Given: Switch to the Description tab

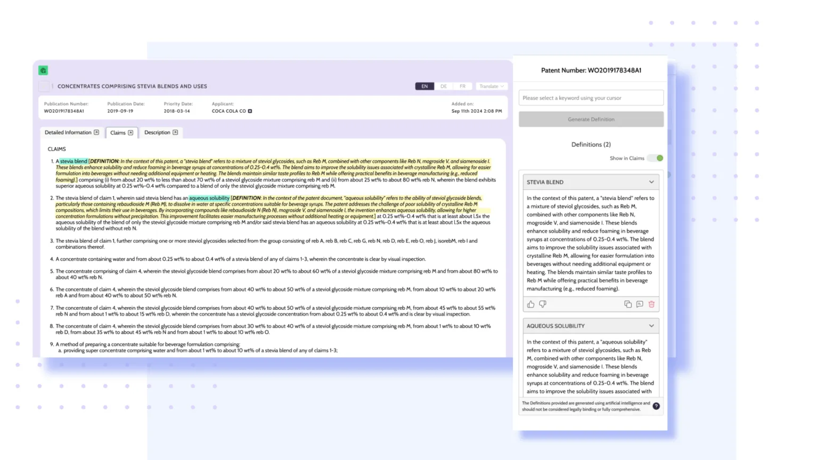Looking at the screenshot, I should (161, 133).
